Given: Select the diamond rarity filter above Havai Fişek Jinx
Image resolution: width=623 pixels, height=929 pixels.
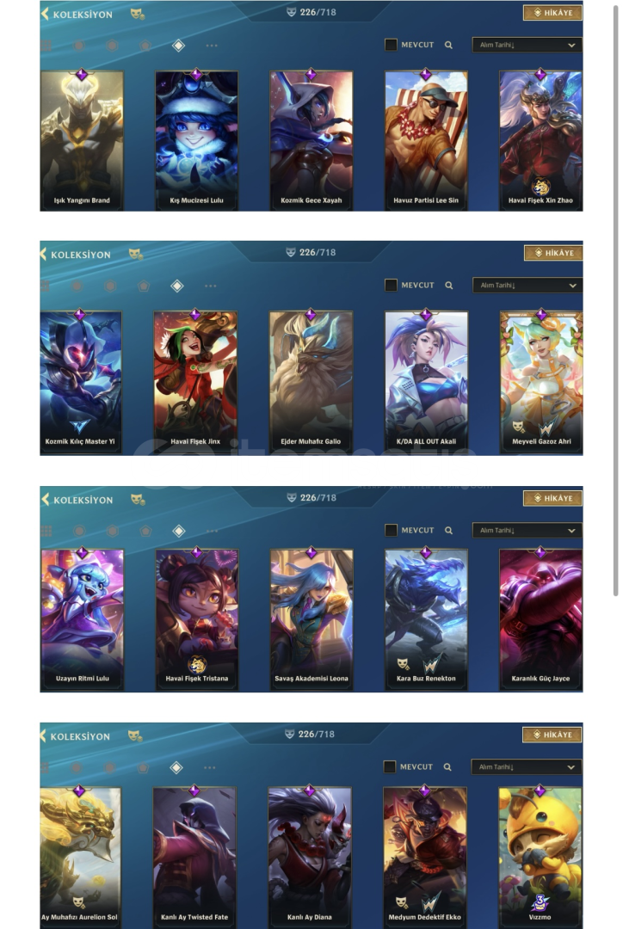Looking at the screenshot, I should (176, 286).
